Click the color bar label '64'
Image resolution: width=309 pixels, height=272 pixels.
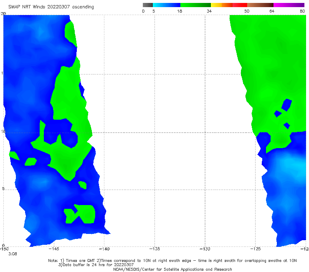coord(272,11)
